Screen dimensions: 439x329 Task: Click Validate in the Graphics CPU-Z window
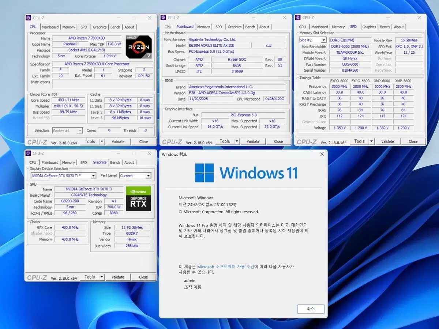118,277
